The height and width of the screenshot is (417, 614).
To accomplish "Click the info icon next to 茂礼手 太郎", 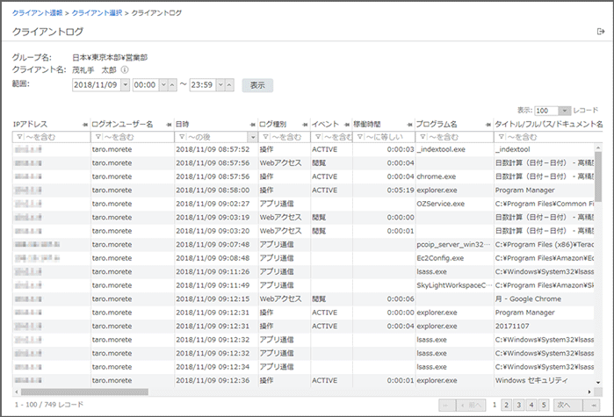I will [x=125, y=70].
